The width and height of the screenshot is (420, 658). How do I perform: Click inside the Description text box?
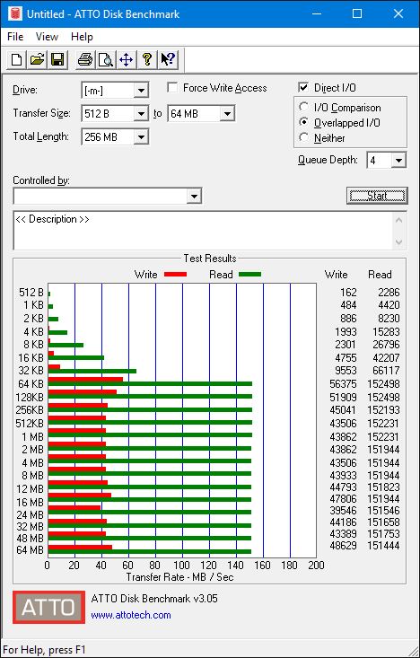tap(204, 230)
